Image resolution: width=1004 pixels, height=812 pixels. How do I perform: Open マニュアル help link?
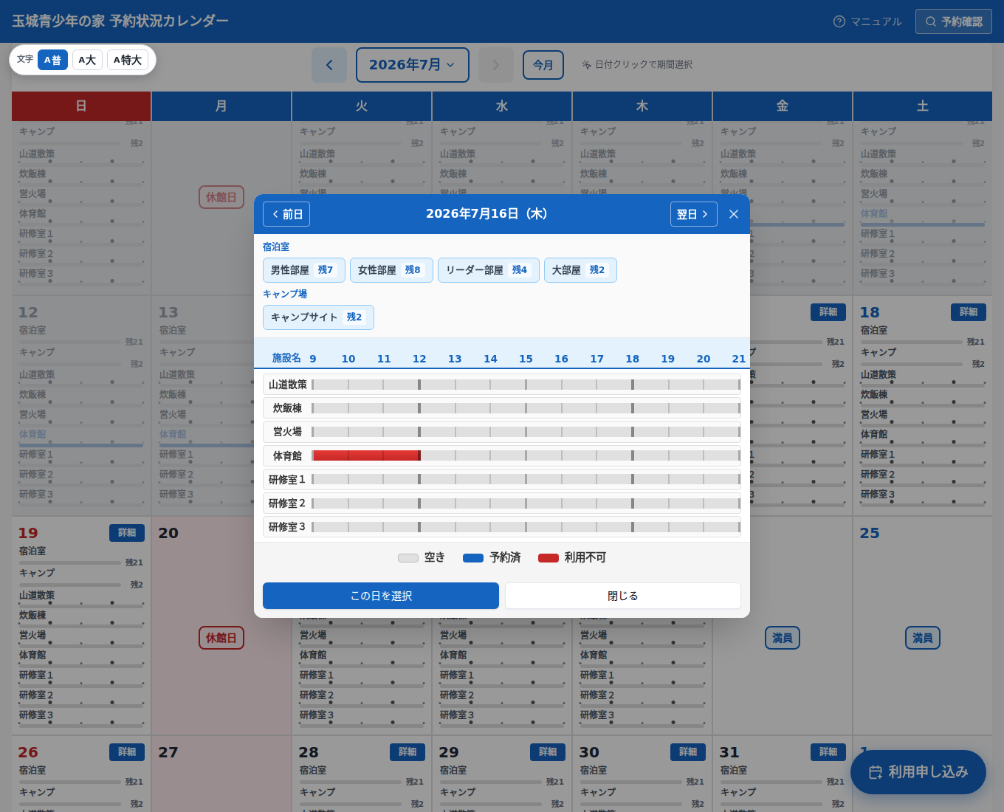(x=867, y=21)
